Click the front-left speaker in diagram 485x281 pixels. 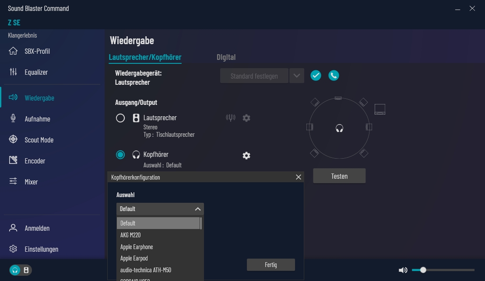[x=315, y=102]
